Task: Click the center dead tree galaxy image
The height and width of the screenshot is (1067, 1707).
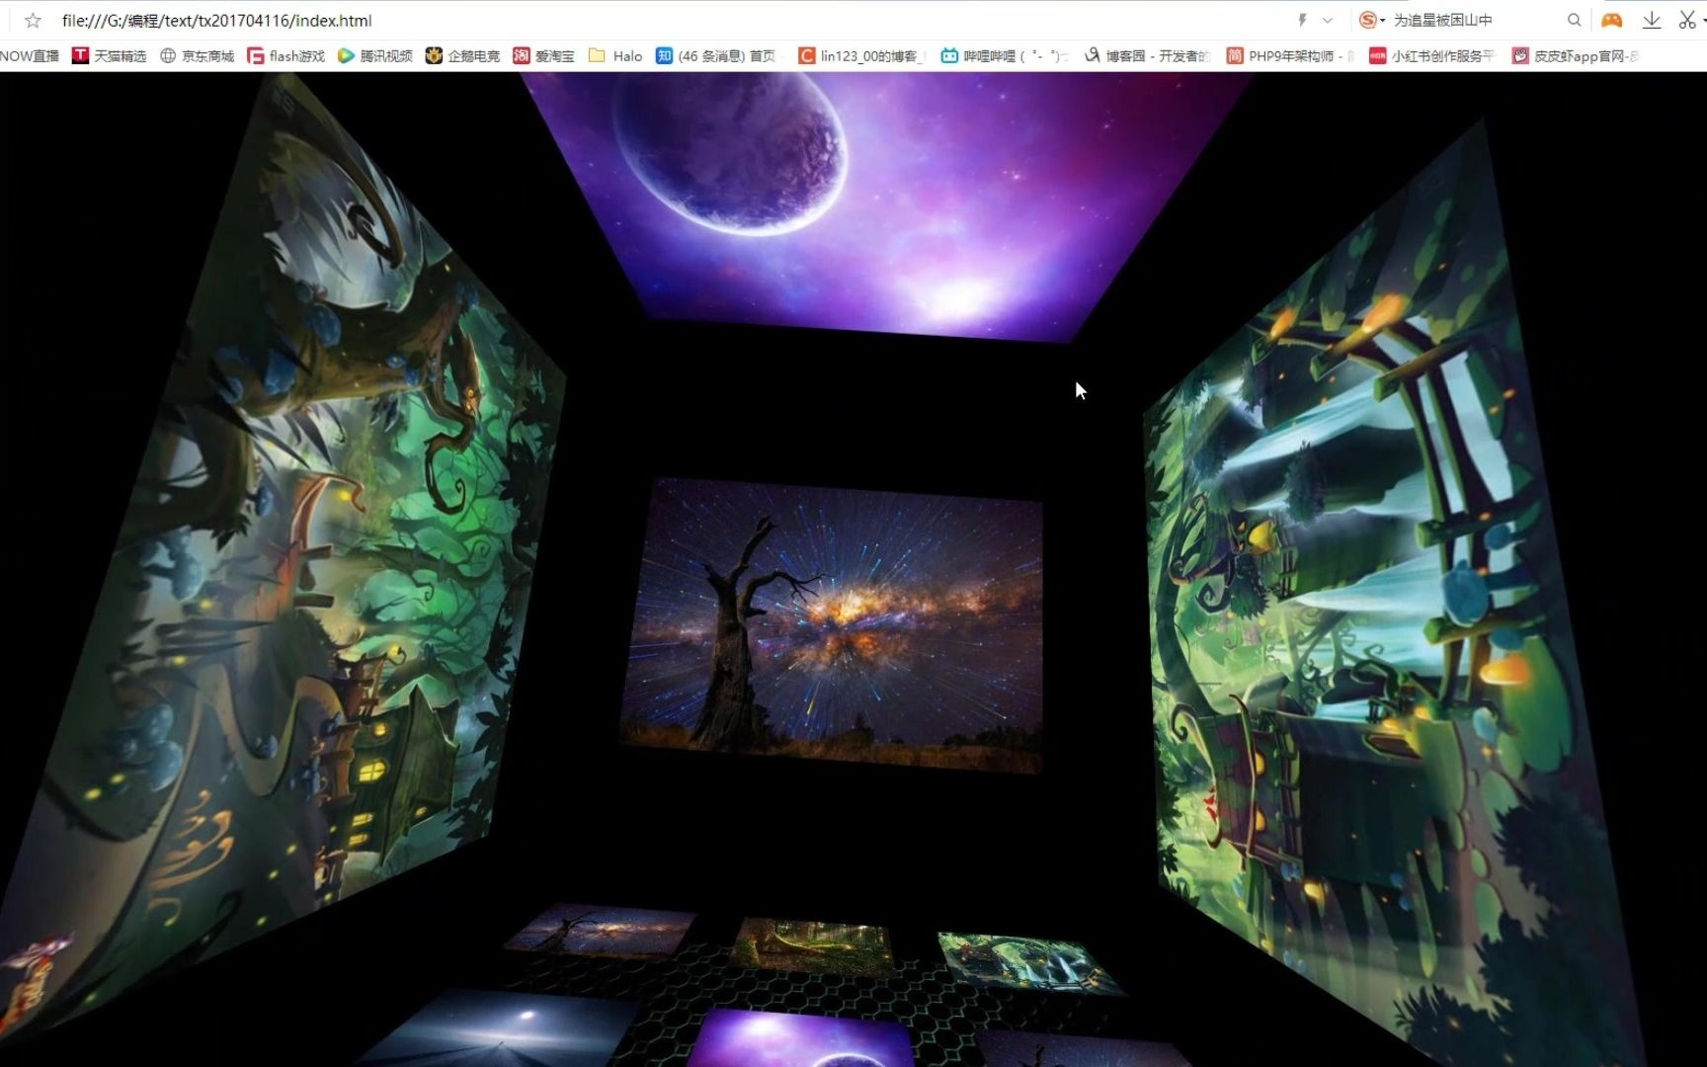Action: point(833,625)
